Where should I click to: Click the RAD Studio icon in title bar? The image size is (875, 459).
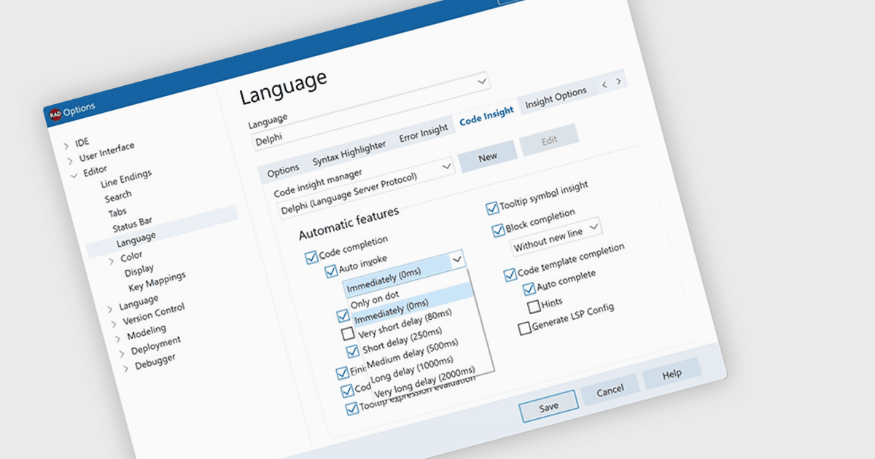pos(55,114)
